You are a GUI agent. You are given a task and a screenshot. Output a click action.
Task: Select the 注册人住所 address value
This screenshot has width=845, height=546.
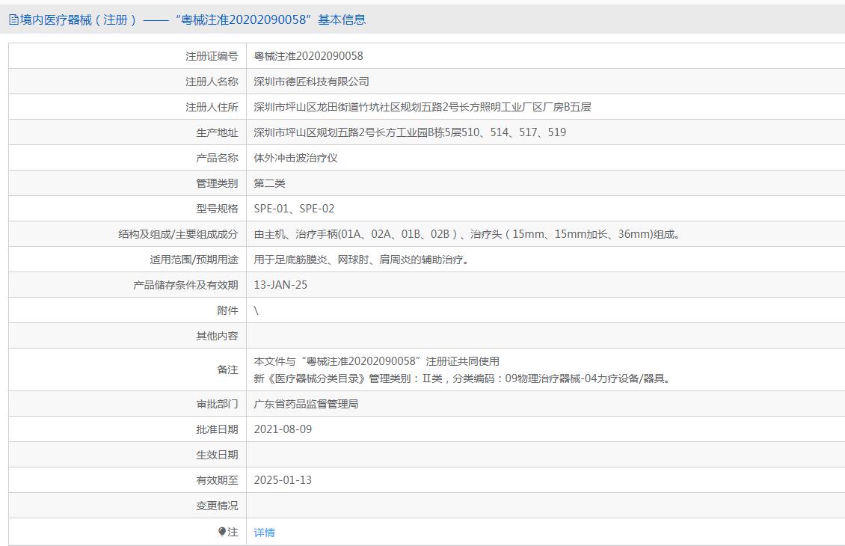click(x=423, y=107)
